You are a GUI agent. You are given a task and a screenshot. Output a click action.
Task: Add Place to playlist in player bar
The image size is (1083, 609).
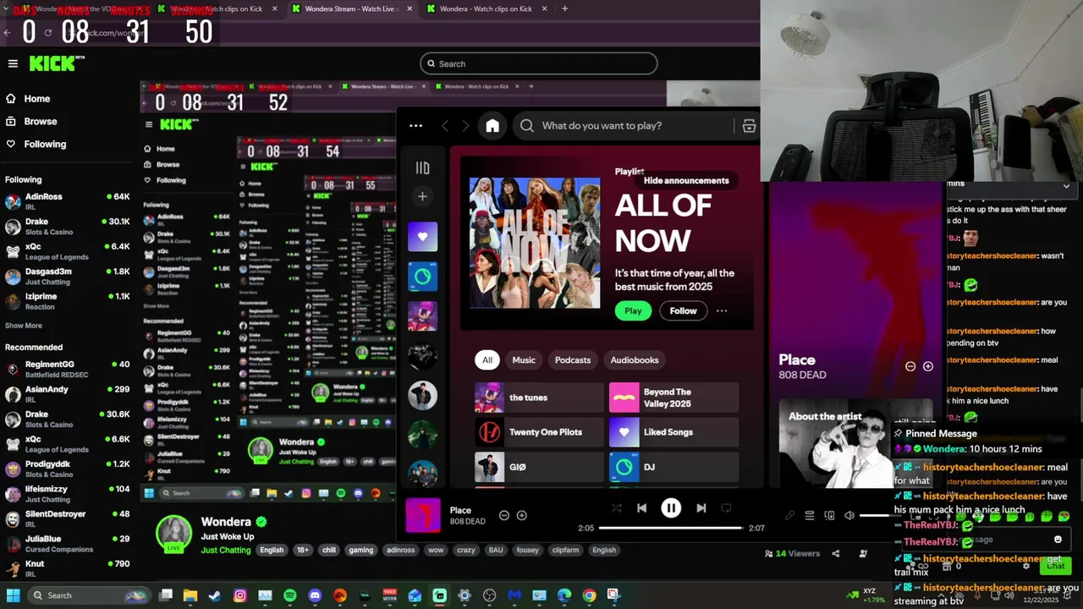pos(522,515)
